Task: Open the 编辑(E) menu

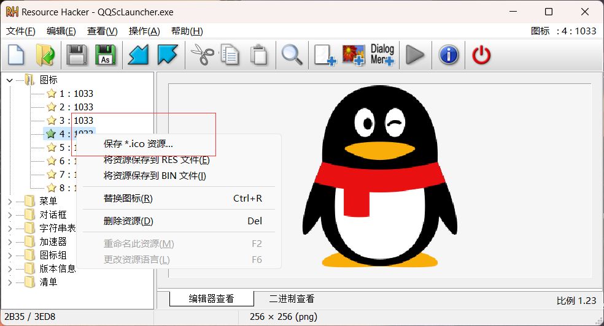Action: pyautogui.click(x=61, y=31)
